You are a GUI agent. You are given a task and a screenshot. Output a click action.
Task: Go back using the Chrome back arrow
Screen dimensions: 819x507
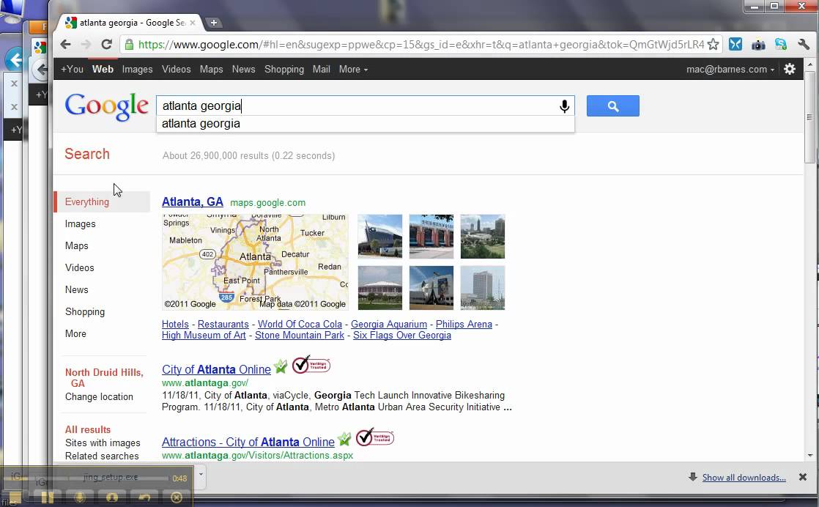pyautogui.click(x=65, y=45)
